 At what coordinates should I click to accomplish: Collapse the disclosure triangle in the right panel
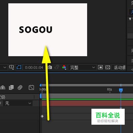[130, 19]
